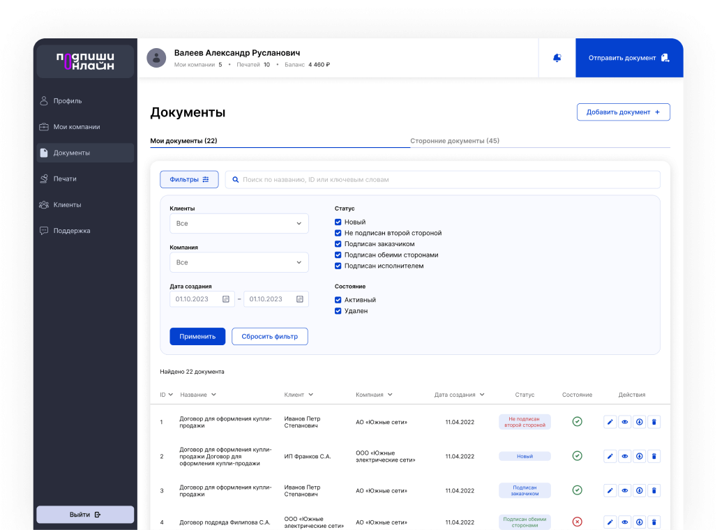Image resolution: width=724 pixels, height=530 pixels.
Task: Click green active state icon for document 1
Action: pyautogui.click(x=577, y=421)
